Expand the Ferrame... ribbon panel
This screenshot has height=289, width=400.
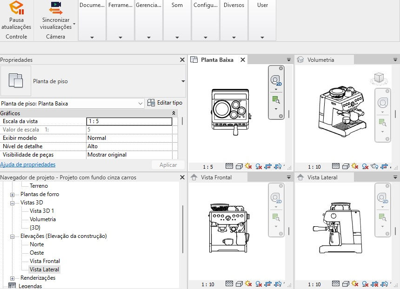tap(120, 37)
